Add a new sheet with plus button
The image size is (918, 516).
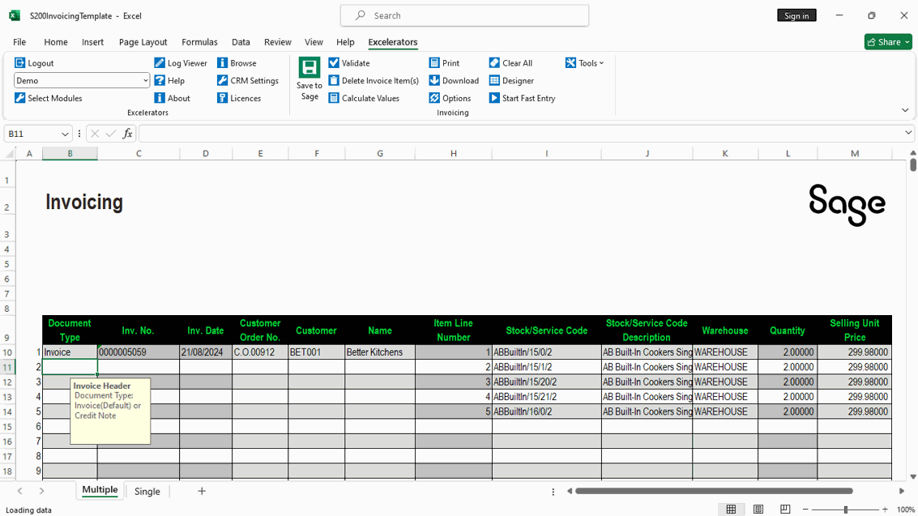[202, 492]
